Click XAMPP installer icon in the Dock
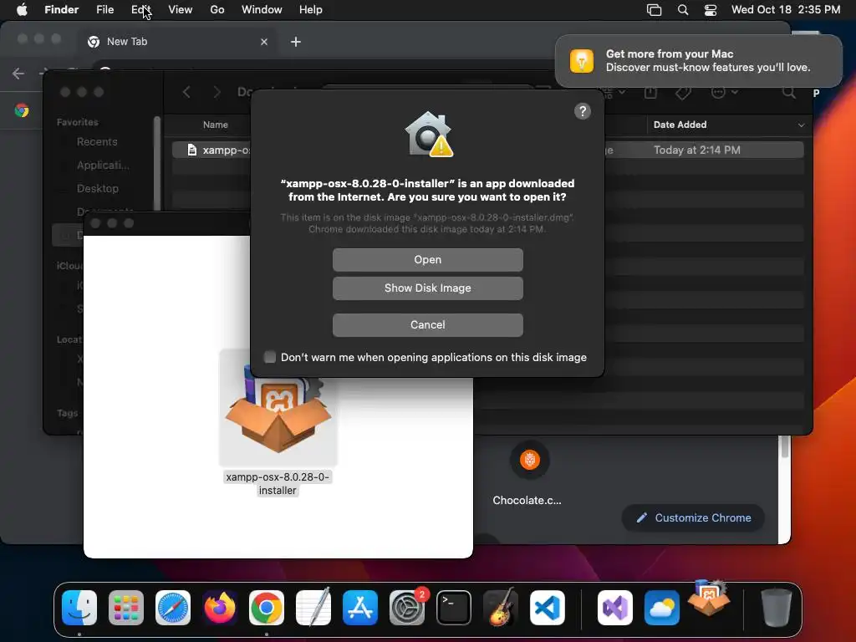The image size is (856, 642). (x=709, y=599)
